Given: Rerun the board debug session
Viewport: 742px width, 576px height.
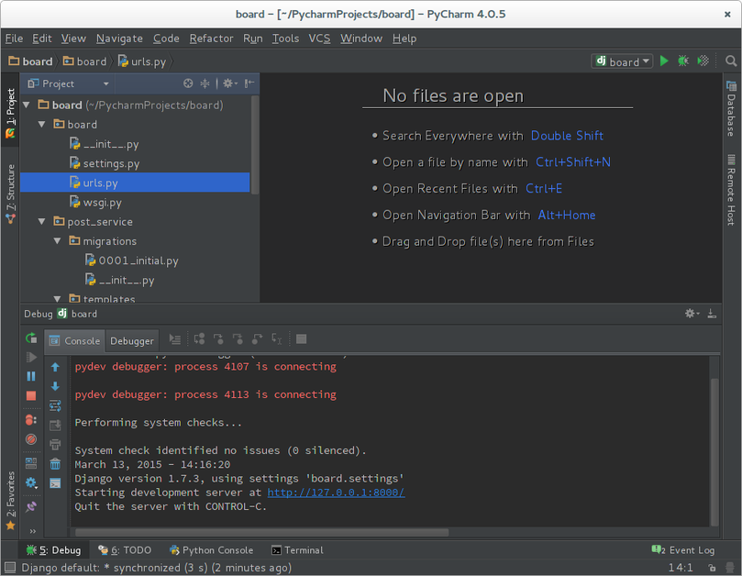Looking at the screenshot, I should click(x=31, y=338).
